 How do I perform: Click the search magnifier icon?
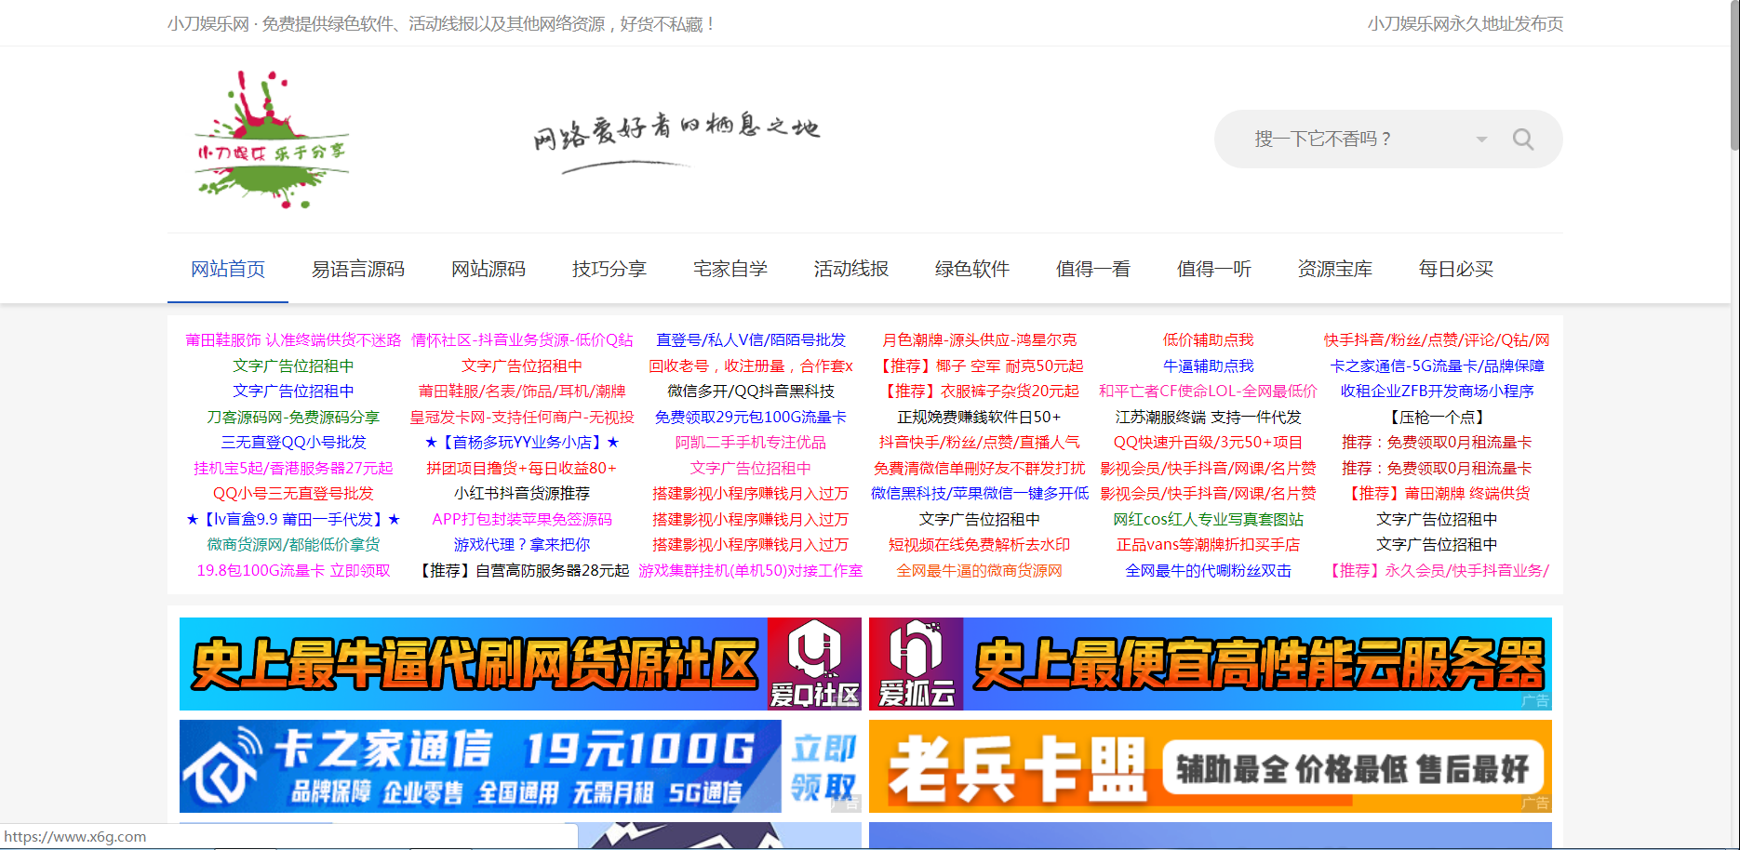[x=1523, y=139]
